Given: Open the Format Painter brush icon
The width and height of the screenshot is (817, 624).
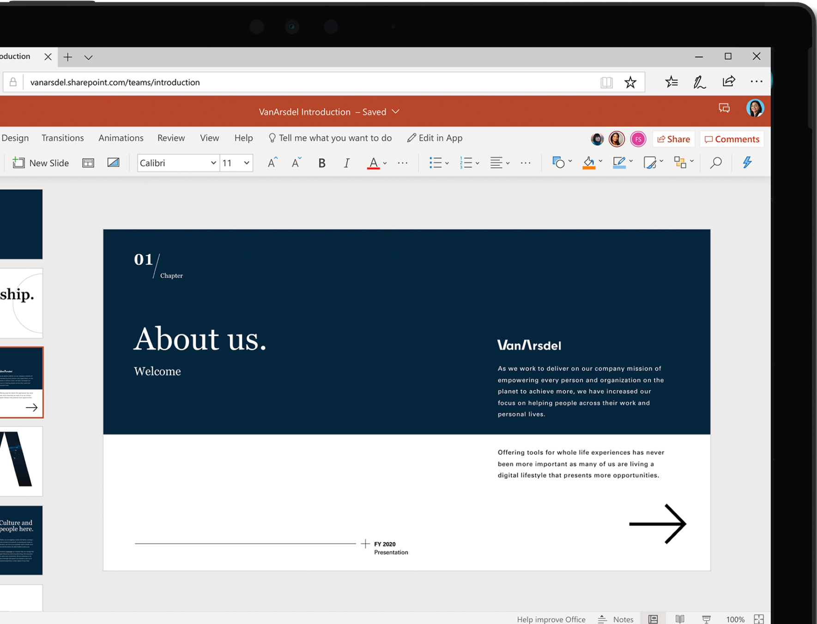Looking at the screenshot, I should [x=650, y=162].
